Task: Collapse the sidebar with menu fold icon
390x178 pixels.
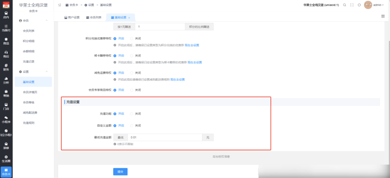Action: [60, 5]
